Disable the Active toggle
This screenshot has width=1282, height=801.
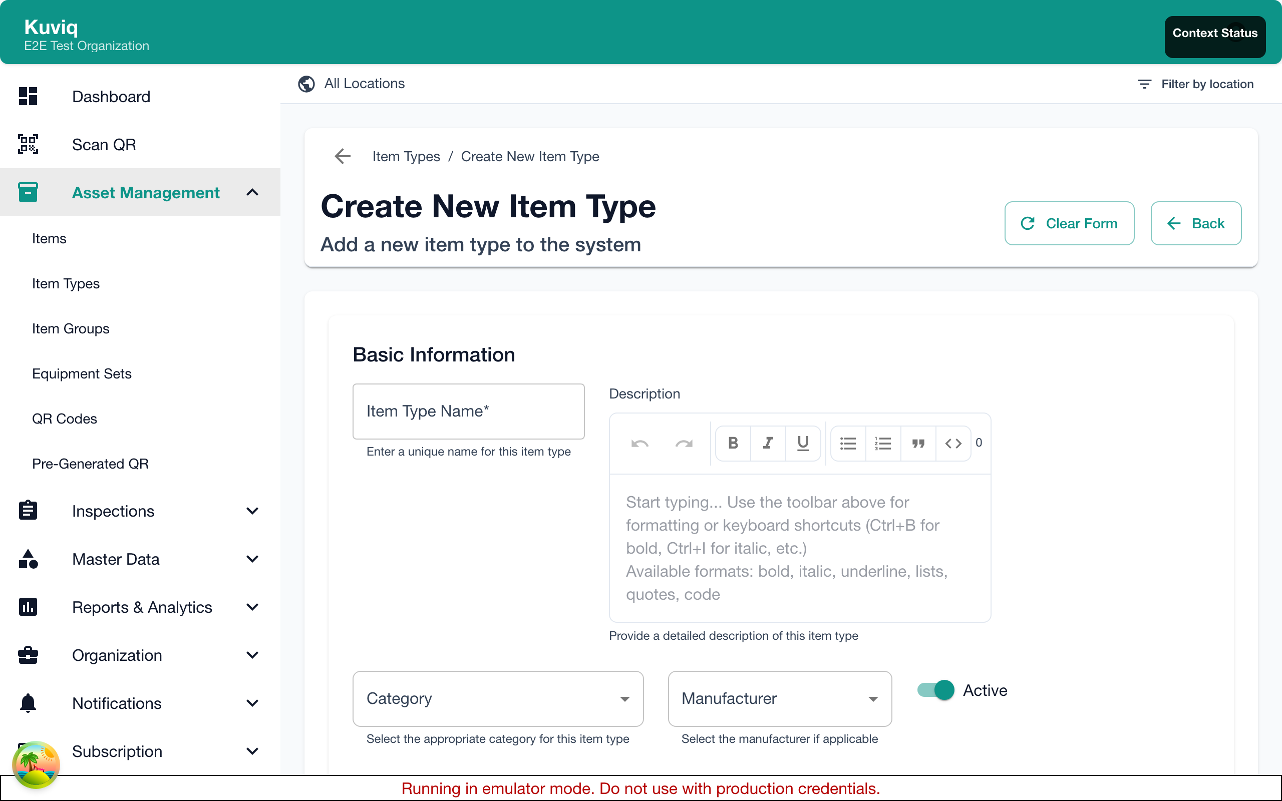pyautogui.click(x=934, y=690)
